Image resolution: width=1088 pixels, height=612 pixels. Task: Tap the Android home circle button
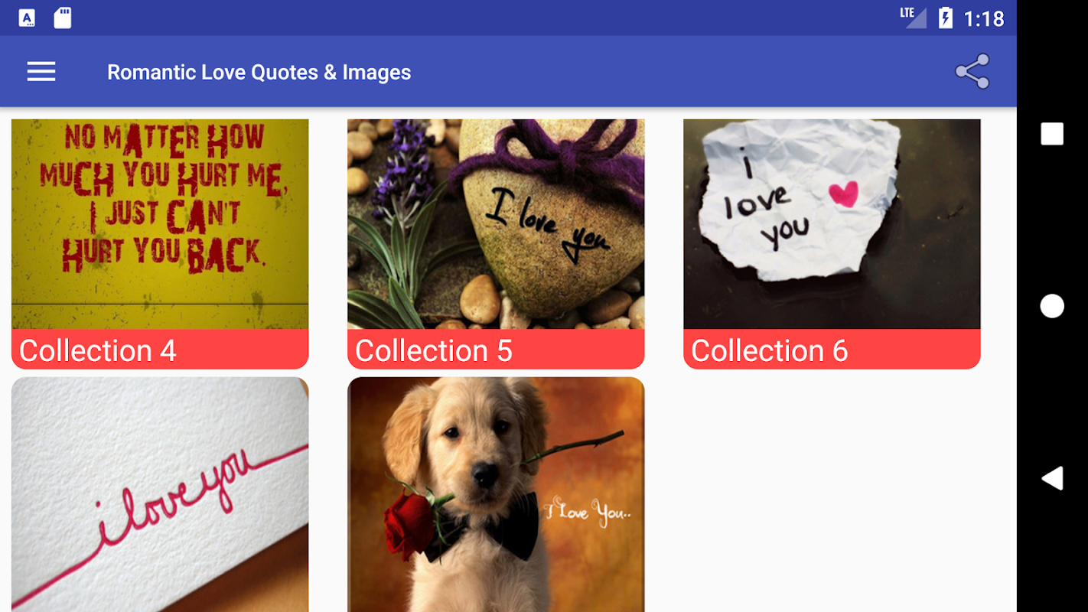pyautogui.click(x=1052, y=306)
